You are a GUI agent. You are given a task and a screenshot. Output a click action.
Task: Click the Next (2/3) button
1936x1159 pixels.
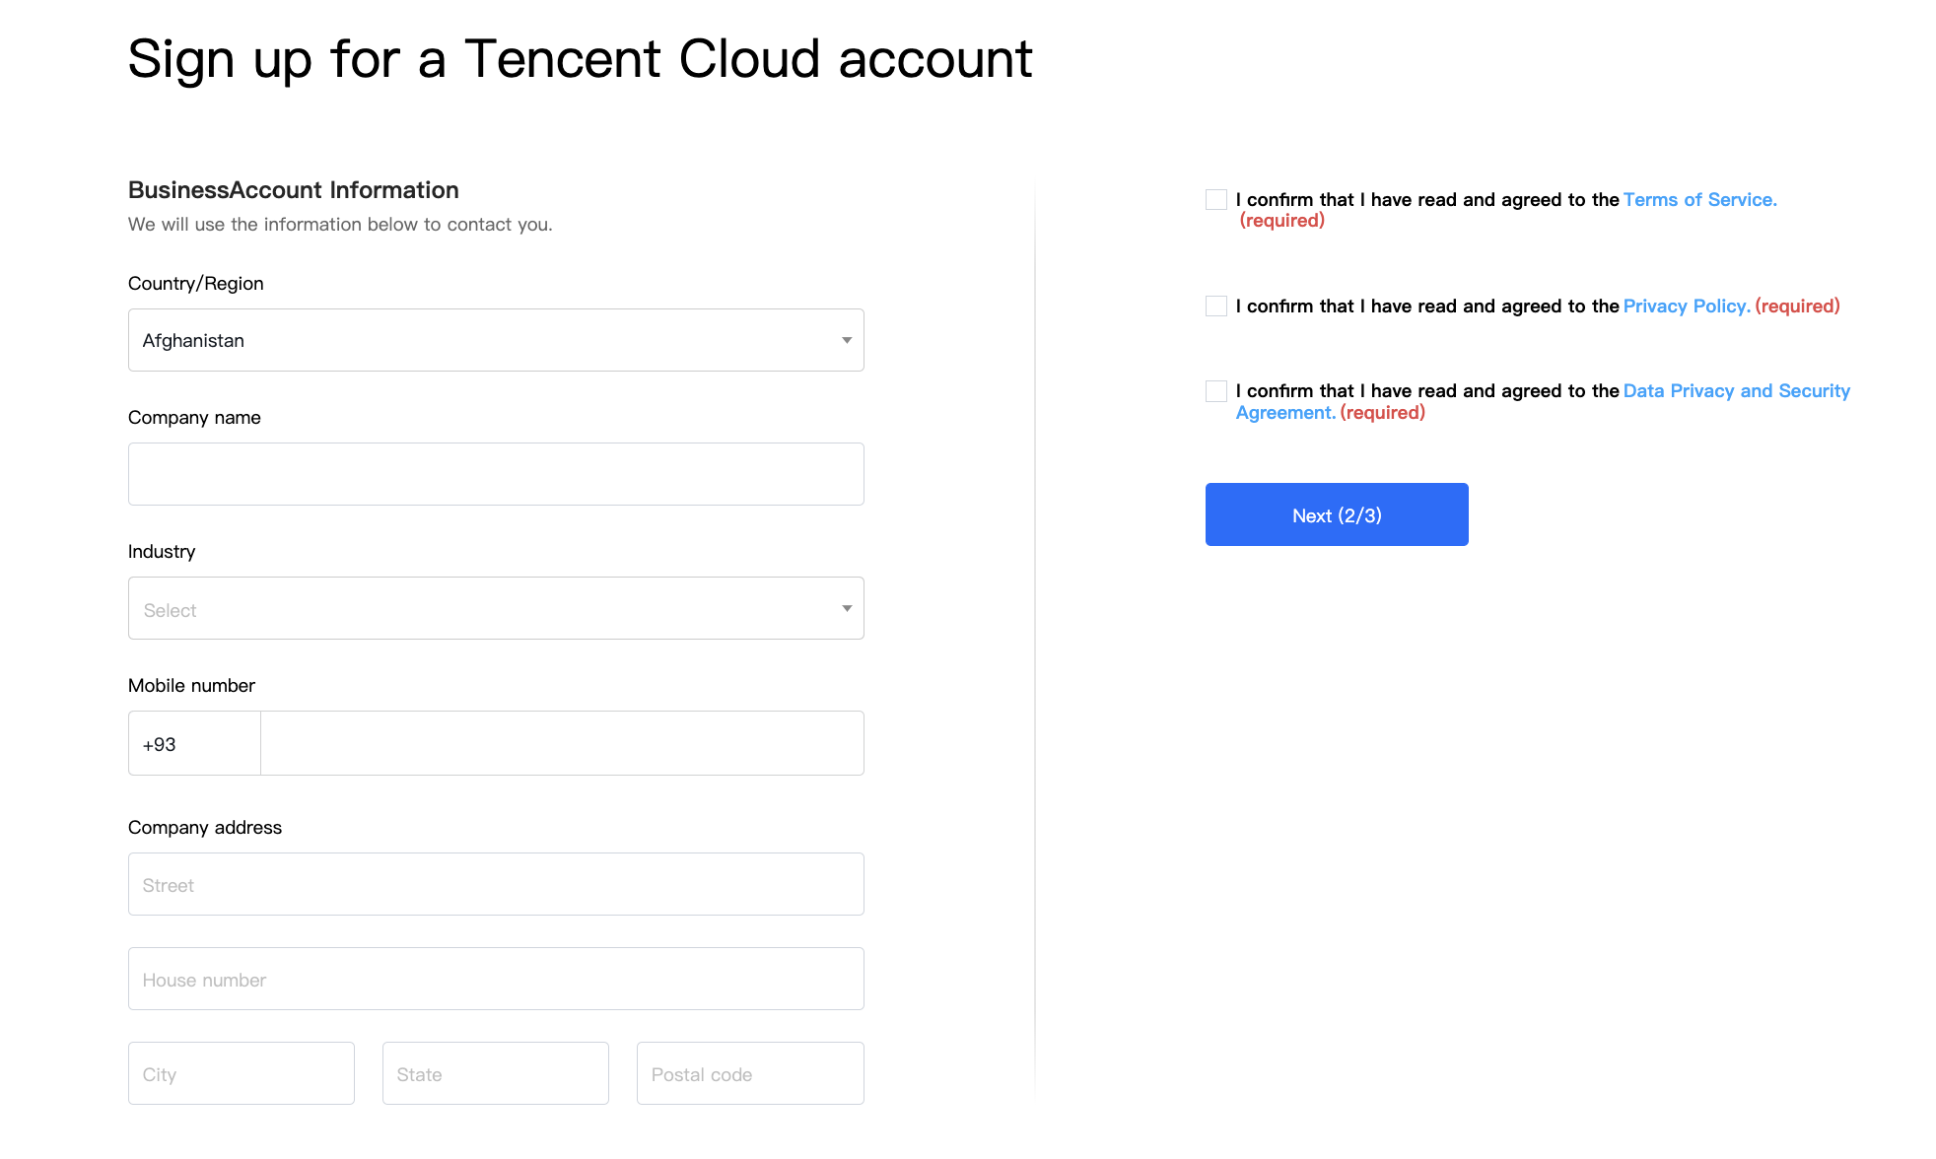(1337, 514)
